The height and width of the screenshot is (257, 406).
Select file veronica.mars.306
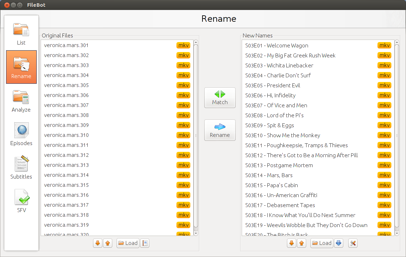pos(117,95)
